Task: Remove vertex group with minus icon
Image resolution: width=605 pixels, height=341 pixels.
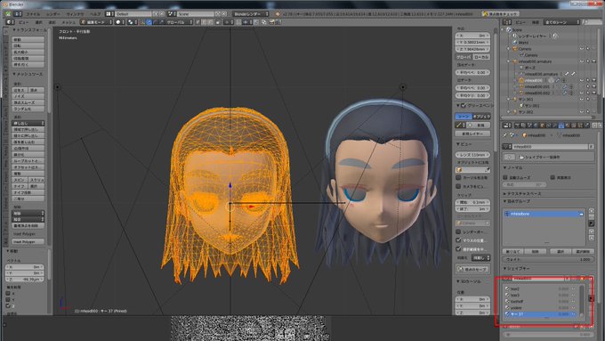Action: (x=592, y=216)
